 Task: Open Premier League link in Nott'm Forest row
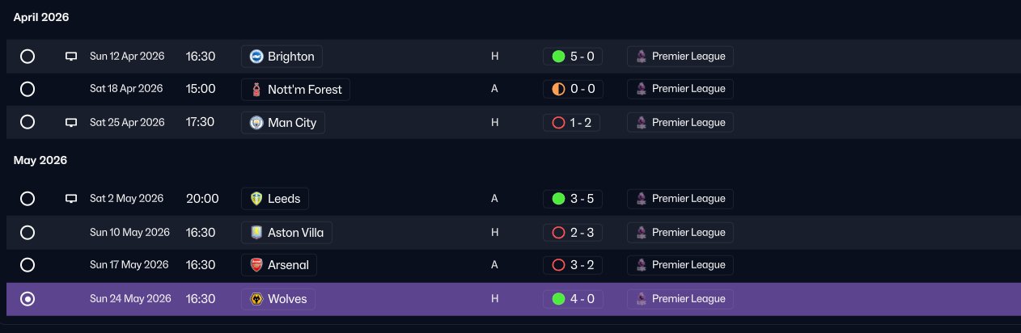point(680,89)
